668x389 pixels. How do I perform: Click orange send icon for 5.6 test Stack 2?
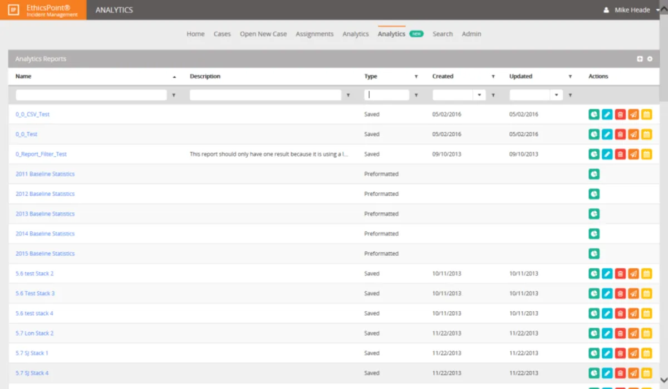coord(633,273)
